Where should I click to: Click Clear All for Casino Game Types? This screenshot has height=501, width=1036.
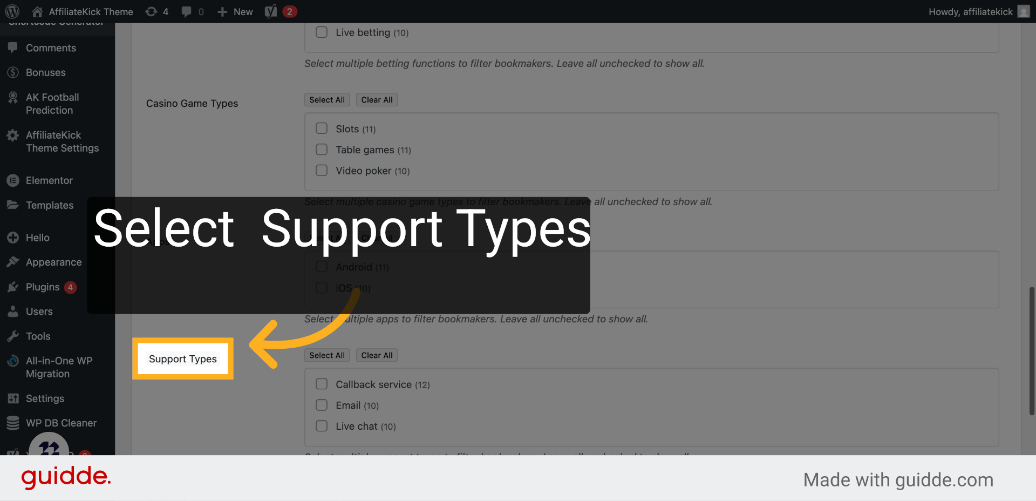pos(377,100)
